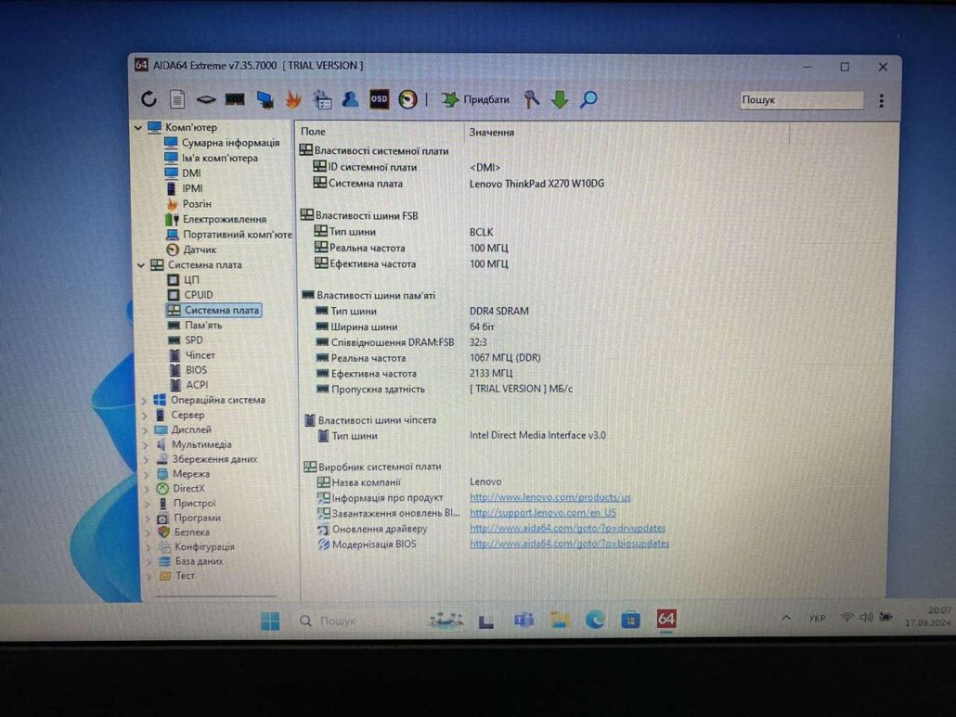Open Microsoft Store from the taskbar

tap(630, 620)
